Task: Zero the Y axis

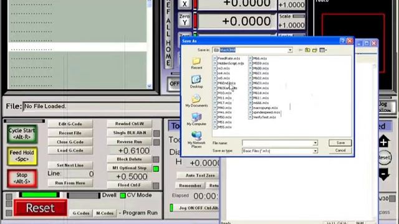Action: pyautogui.click(x=185, y=19)
